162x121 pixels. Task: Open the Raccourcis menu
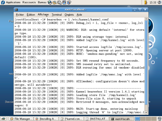tap(29, 2)
